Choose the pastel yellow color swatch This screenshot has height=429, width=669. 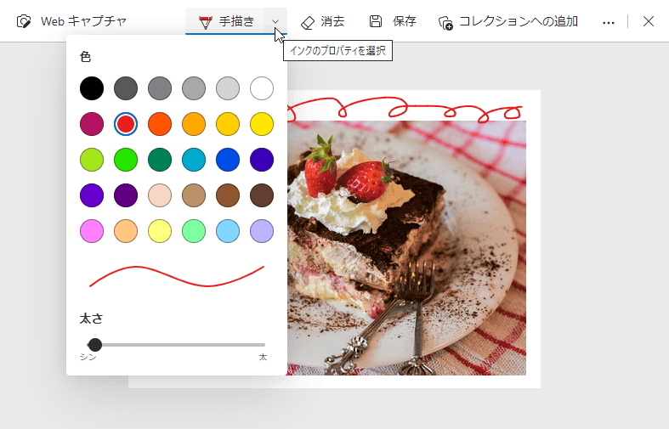click(160, 231)
